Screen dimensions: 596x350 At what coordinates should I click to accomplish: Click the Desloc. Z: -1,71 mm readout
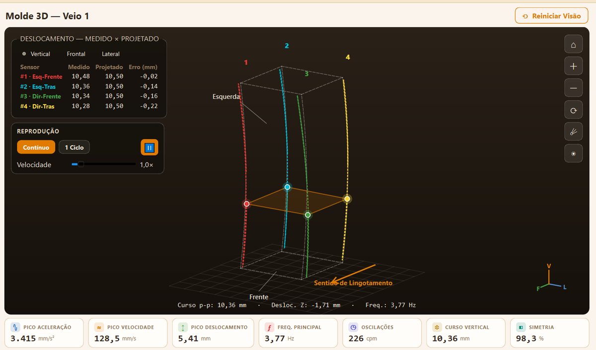305,305
